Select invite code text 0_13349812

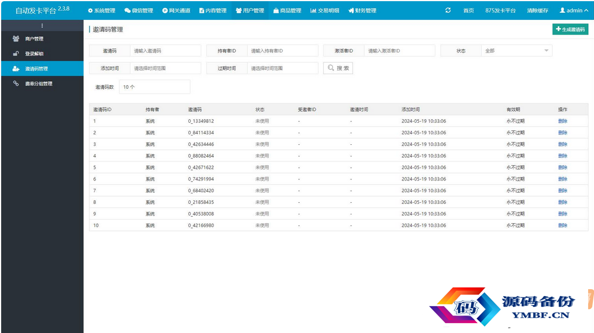201,121
